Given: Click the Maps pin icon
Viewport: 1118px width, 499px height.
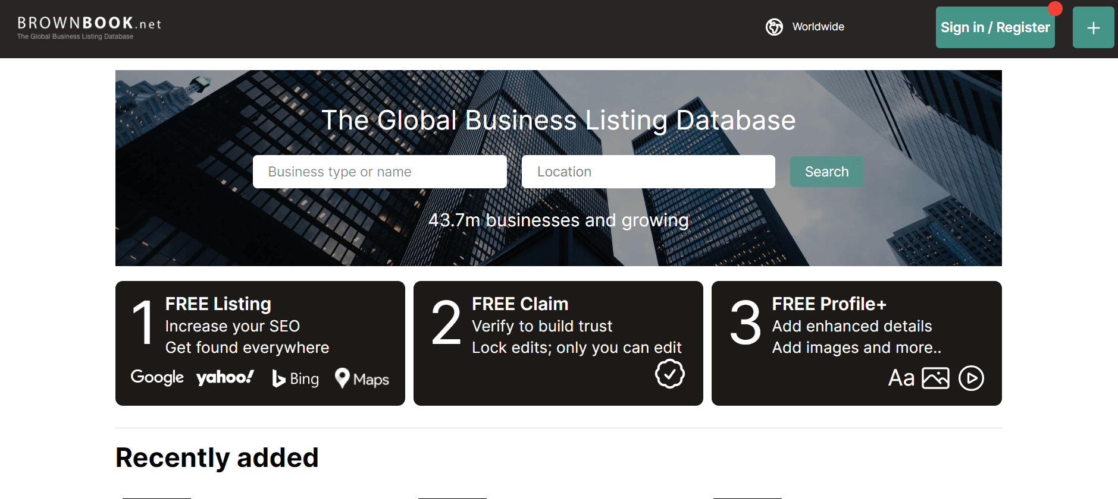Looking at the screenshot, I should (342, 378).
